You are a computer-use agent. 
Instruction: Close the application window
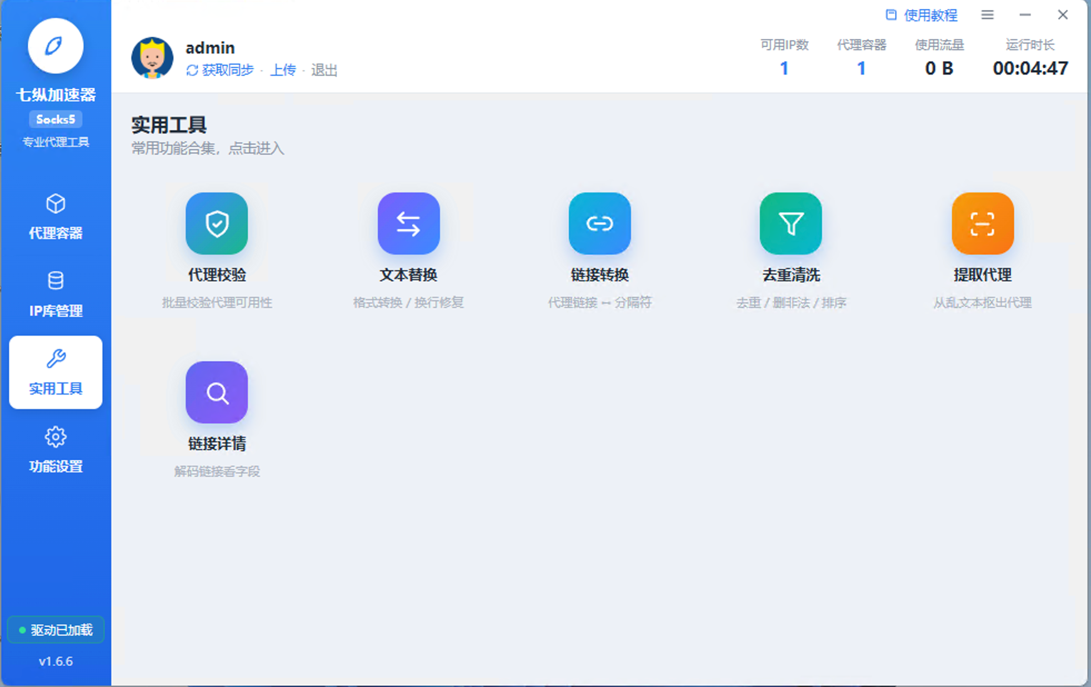click(x=1063, y=15)
